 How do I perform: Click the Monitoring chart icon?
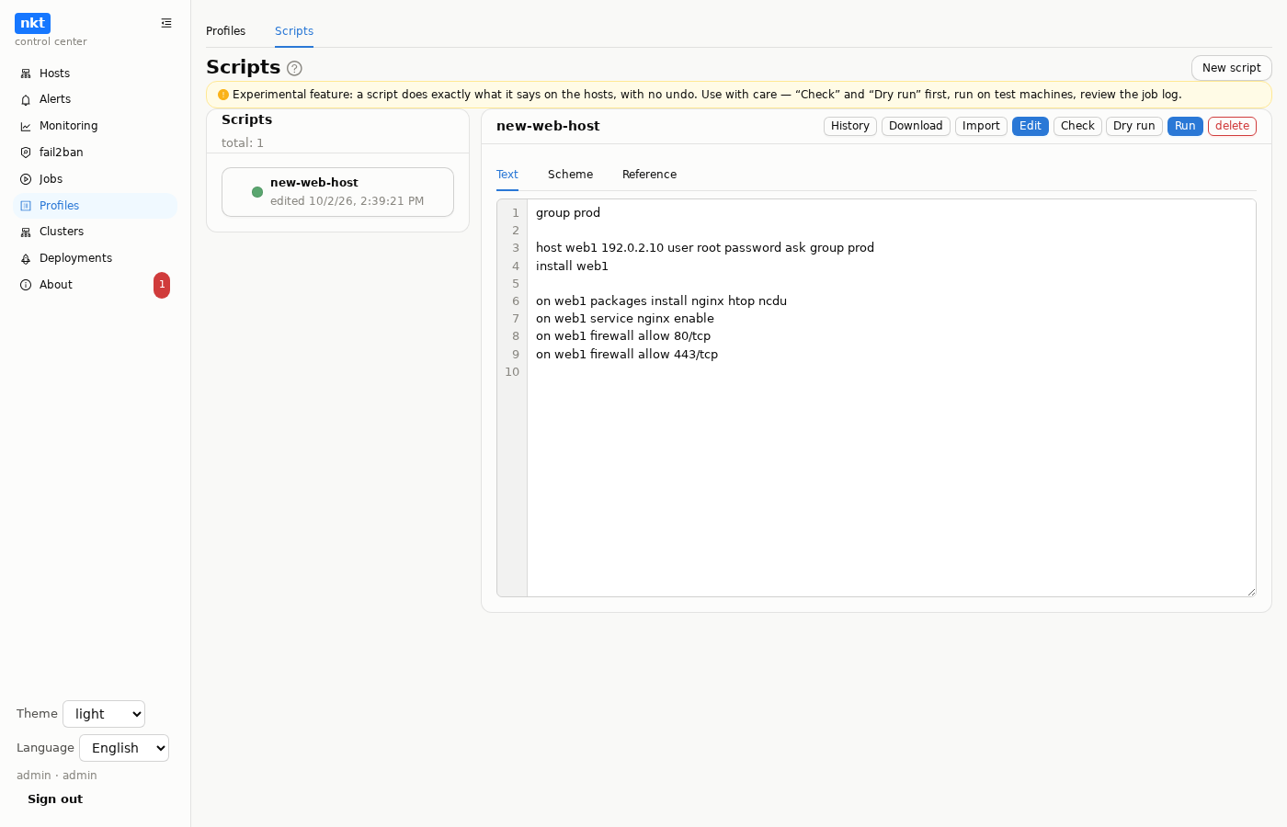(26, 126)
